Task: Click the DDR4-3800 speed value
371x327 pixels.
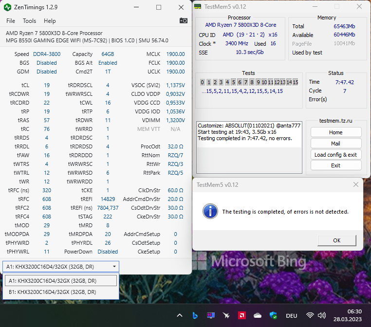Action: tap(47, 54)
